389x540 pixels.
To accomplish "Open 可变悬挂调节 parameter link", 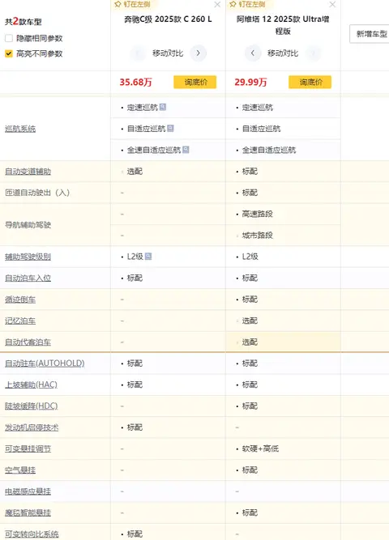I will click(28, 449).
